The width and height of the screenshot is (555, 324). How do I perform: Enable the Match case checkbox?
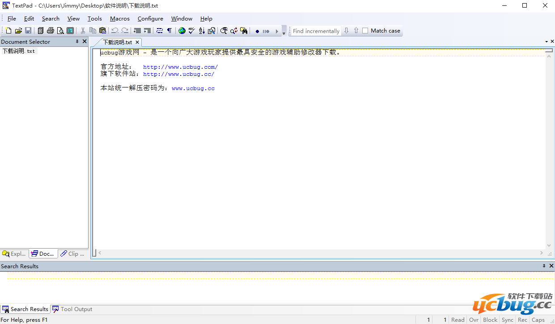pos(365,31)
